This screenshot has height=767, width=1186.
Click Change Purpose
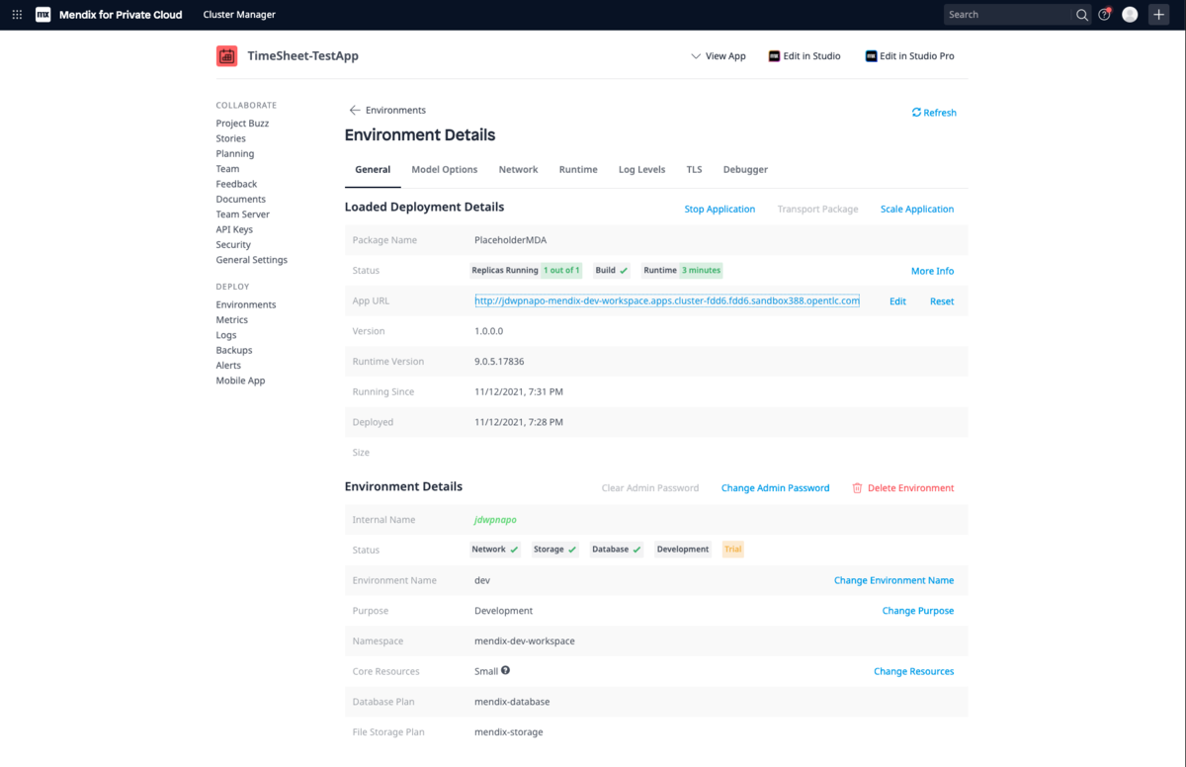[x=918, y=611]
